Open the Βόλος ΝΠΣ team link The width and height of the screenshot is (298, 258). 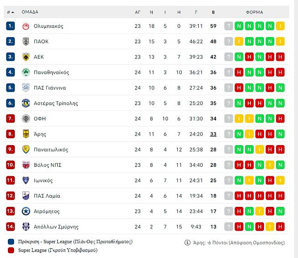[47, 165]
